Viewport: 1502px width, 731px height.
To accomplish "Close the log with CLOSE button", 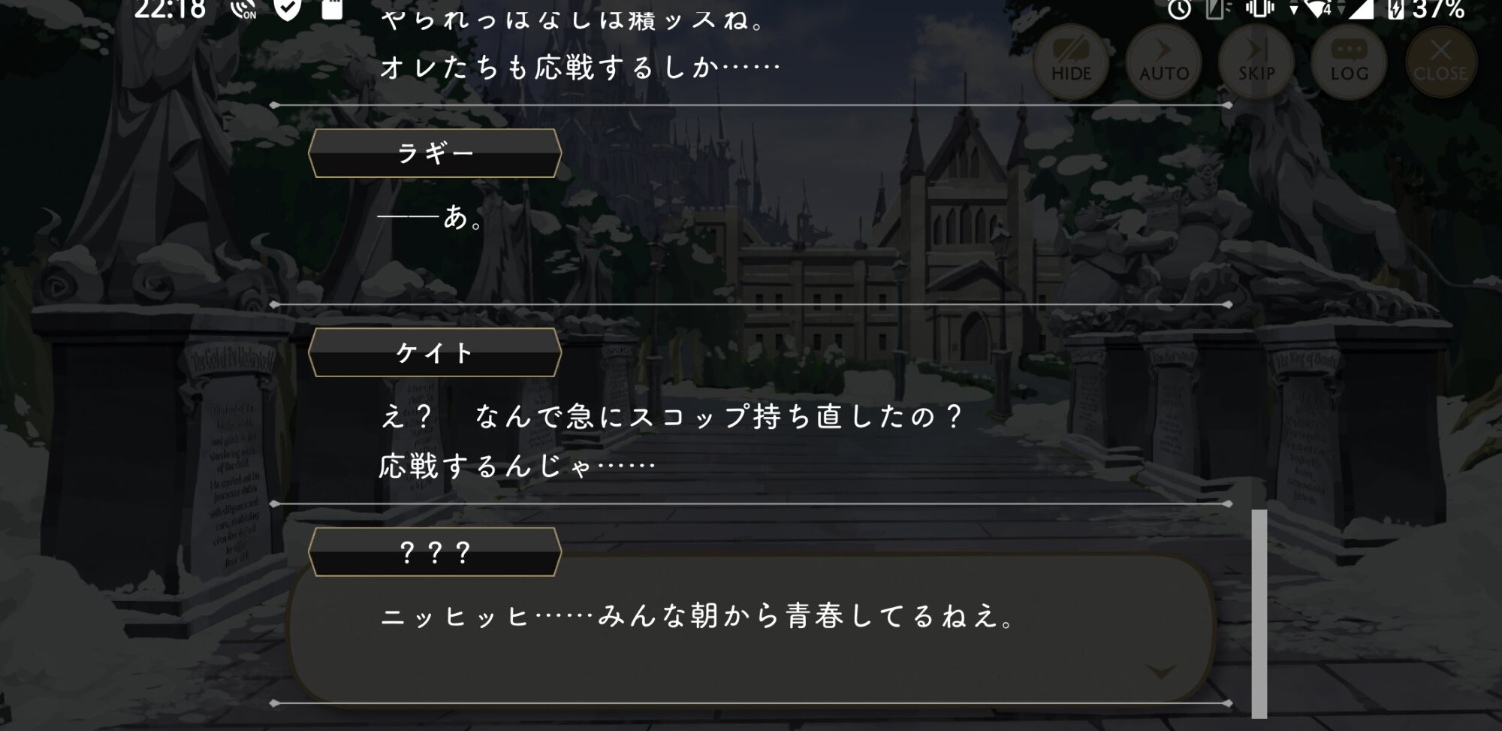I will (x=1440, y=62).
